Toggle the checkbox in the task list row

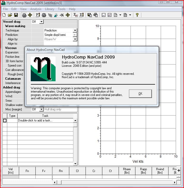tap(5, 120)
